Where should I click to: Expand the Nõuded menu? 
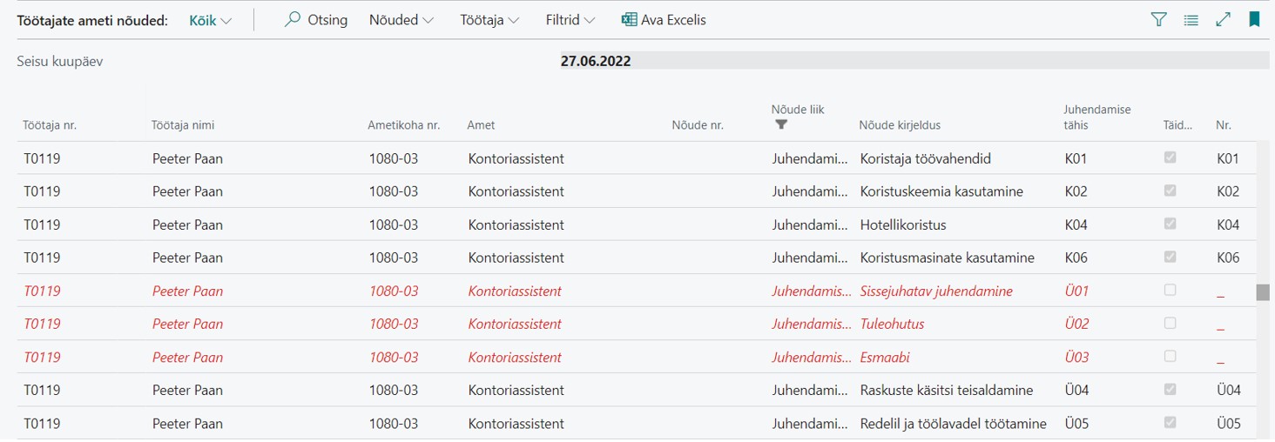click(401, 20)
